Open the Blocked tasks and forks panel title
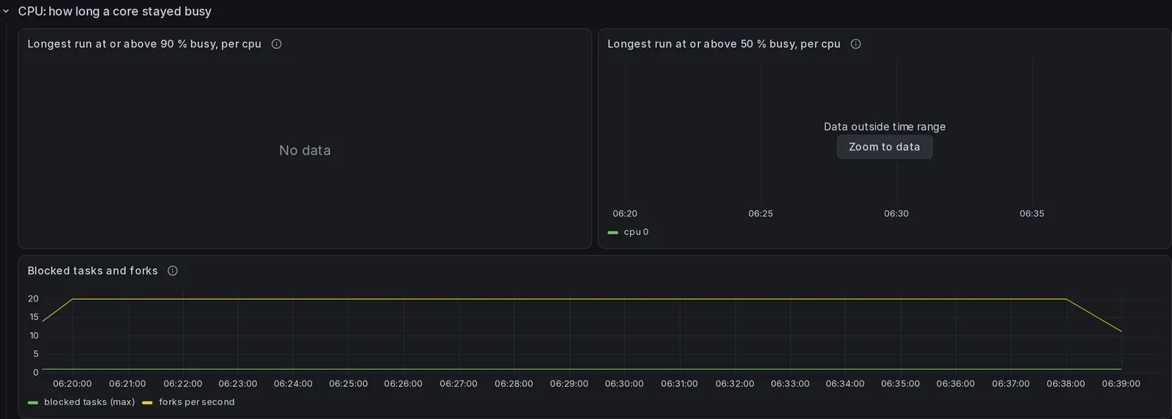 coord(93,271)
